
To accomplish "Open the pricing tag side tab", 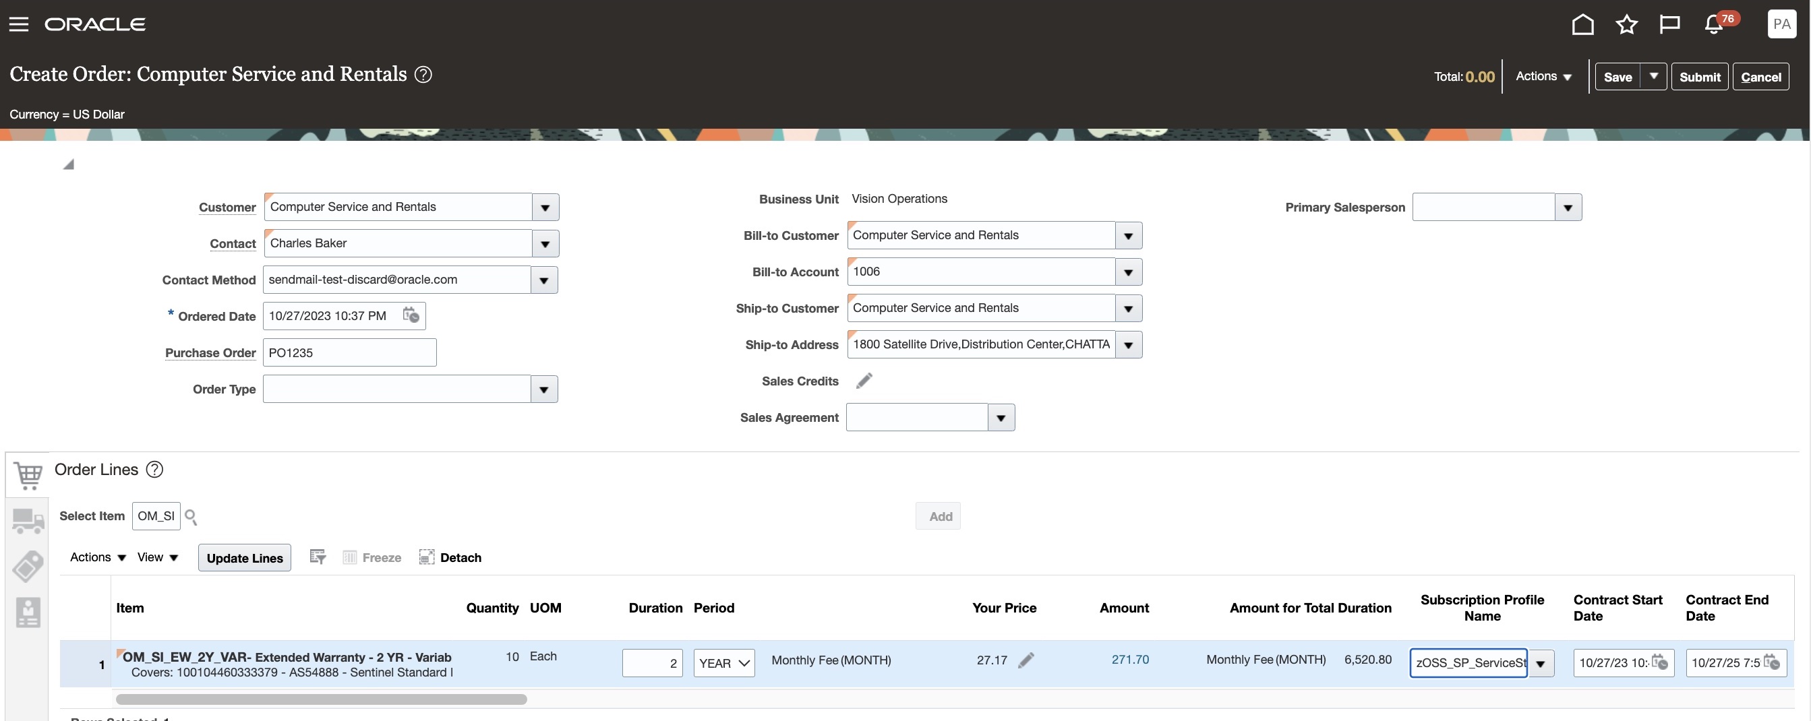I will coord(28,567).
